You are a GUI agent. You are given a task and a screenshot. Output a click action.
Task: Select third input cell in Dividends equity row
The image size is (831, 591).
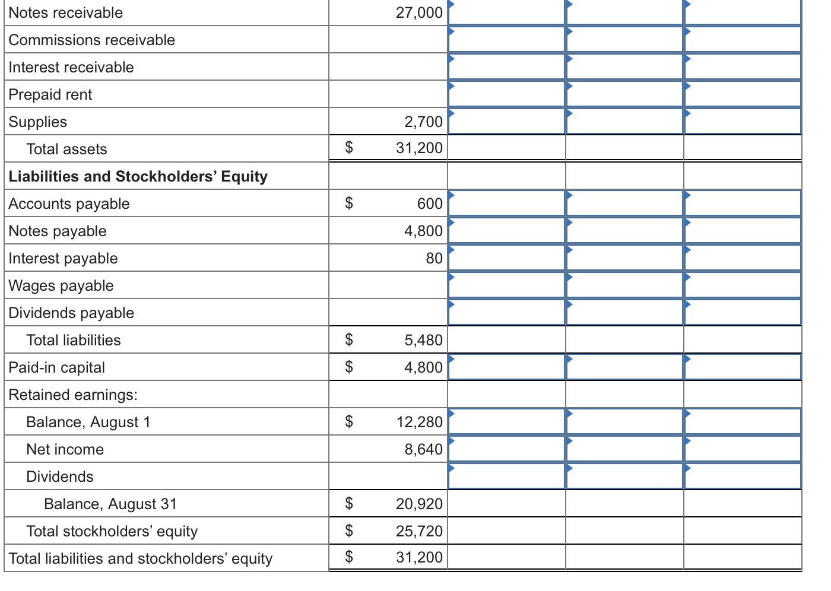pyautogui.click(x=743, y=476)
